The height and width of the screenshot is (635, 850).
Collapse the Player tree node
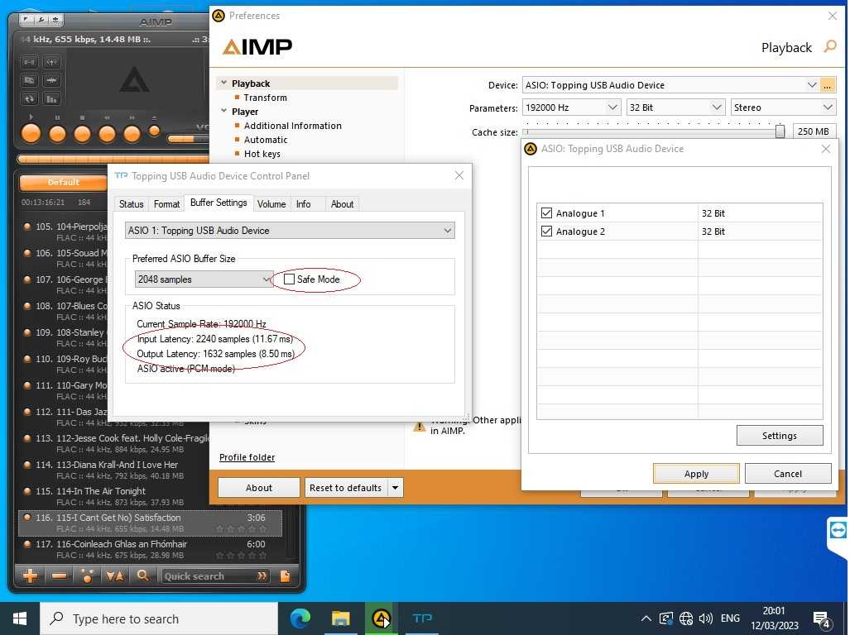(x=224, y=111)
